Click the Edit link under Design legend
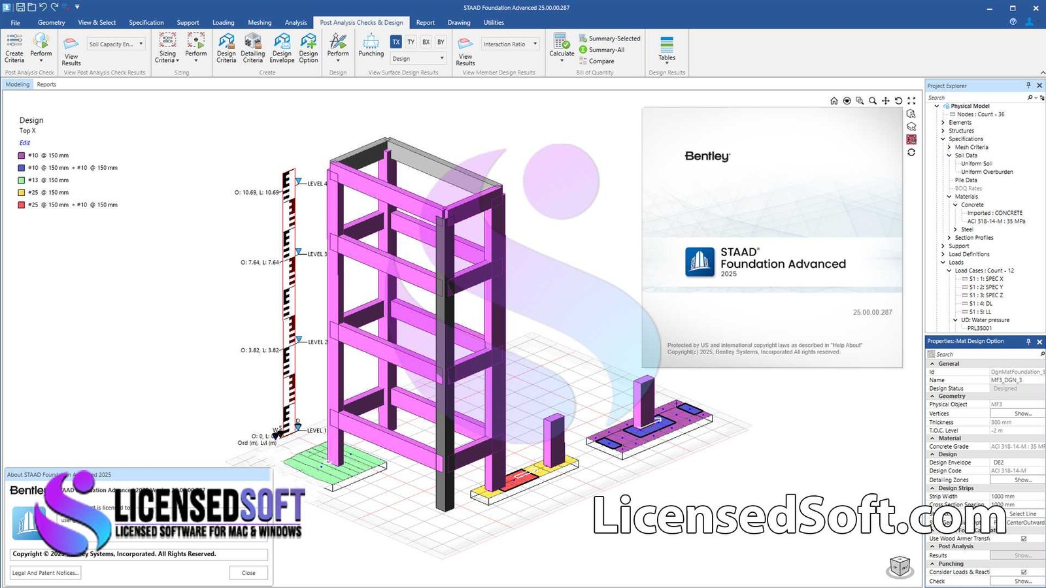Viewport: 1046px width, 588px height. (x=25, y=142)
